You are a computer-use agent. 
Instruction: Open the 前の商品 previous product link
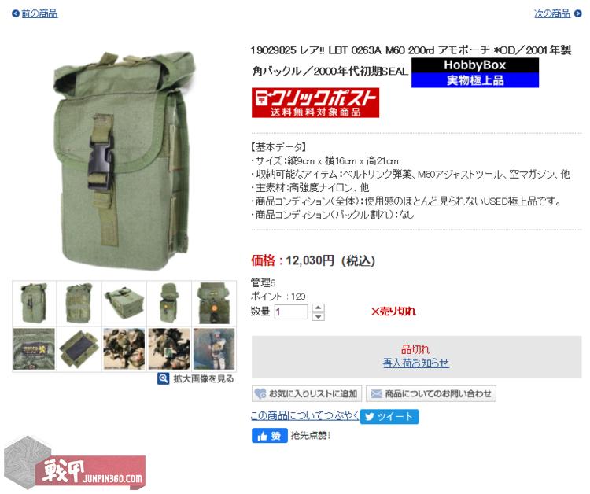[39, 14]
